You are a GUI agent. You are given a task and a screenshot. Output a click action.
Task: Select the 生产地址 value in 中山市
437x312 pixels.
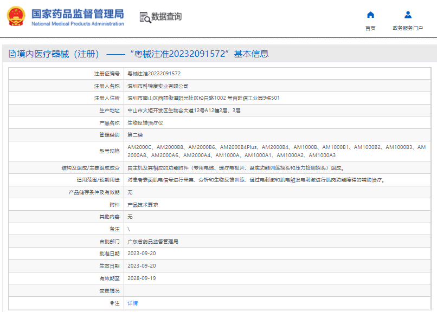pos(184,110)
